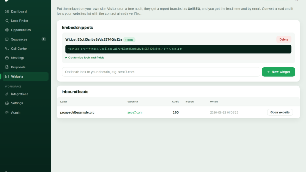The image size is (306, 172).
Task: Delete widget E5ct15snby8VdxES74QjcZtn
Action: pos(284,39)
